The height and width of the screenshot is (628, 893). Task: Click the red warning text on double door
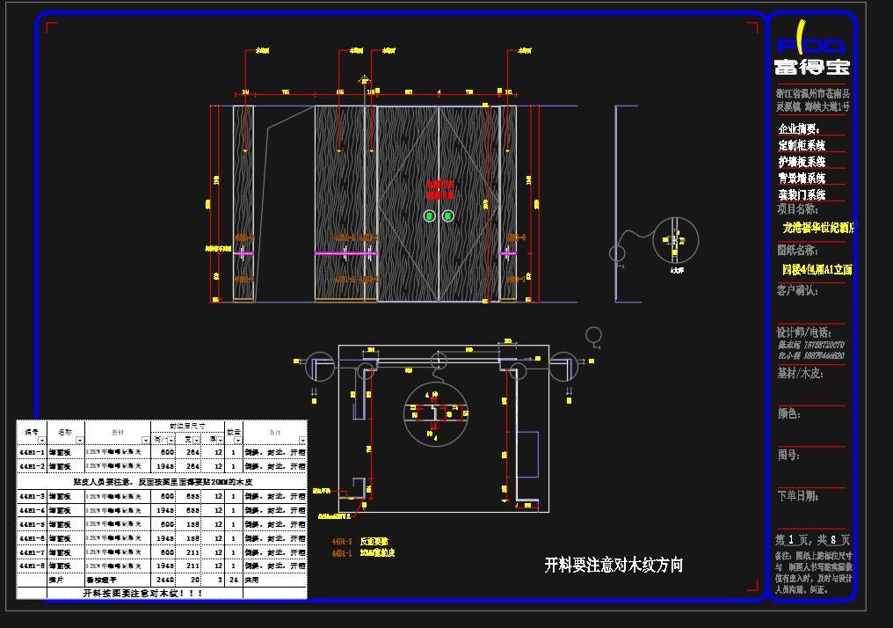(x=439, y=190)
